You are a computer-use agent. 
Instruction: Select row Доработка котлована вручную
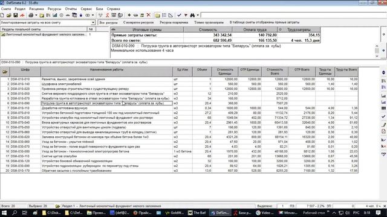(x=179, y=108)
